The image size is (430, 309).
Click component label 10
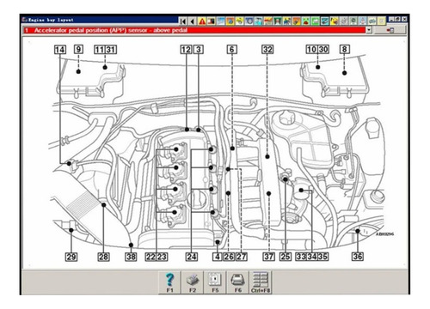(311, 50)
